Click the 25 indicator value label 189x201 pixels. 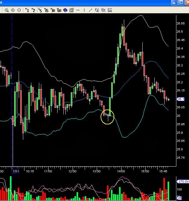(180, 198)
